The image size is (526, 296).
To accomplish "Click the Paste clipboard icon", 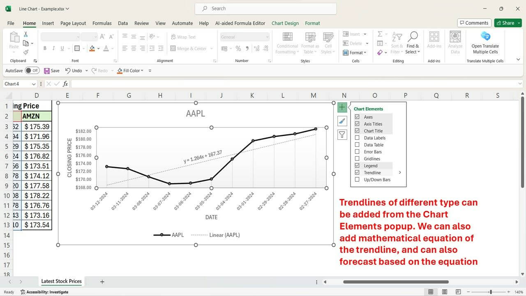I will [14, 37].
